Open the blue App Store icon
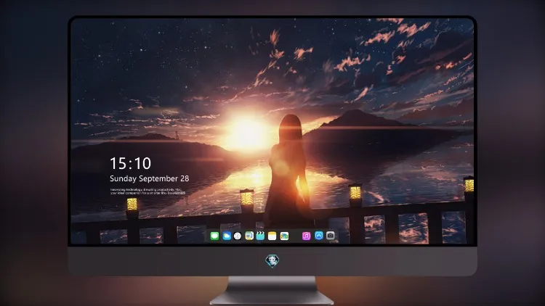 [x=319, y=236]
